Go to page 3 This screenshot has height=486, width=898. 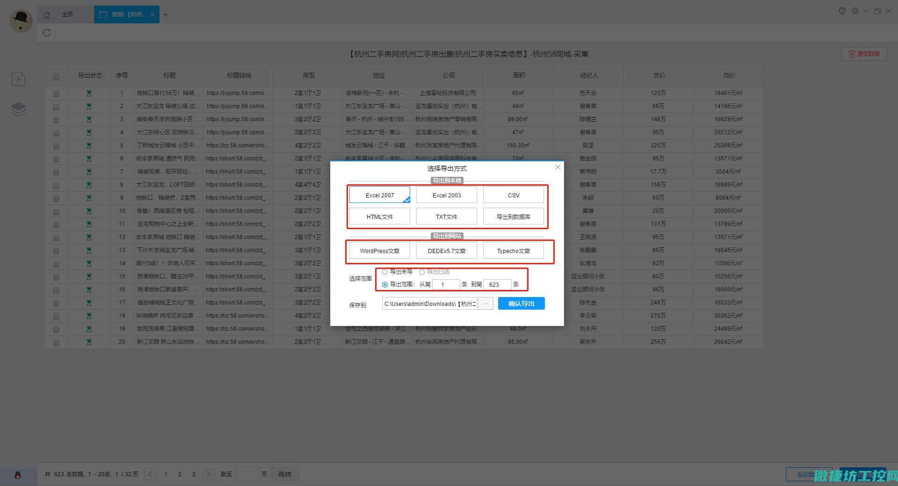(194, 474)
